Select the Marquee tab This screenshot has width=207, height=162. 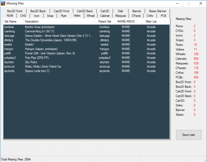coord(120,16)
